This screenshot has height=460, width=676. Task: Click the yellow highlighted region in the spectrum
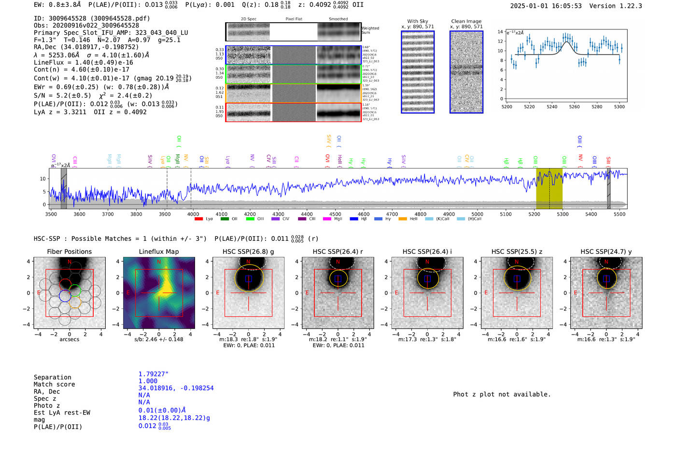[x=549, y=189]
